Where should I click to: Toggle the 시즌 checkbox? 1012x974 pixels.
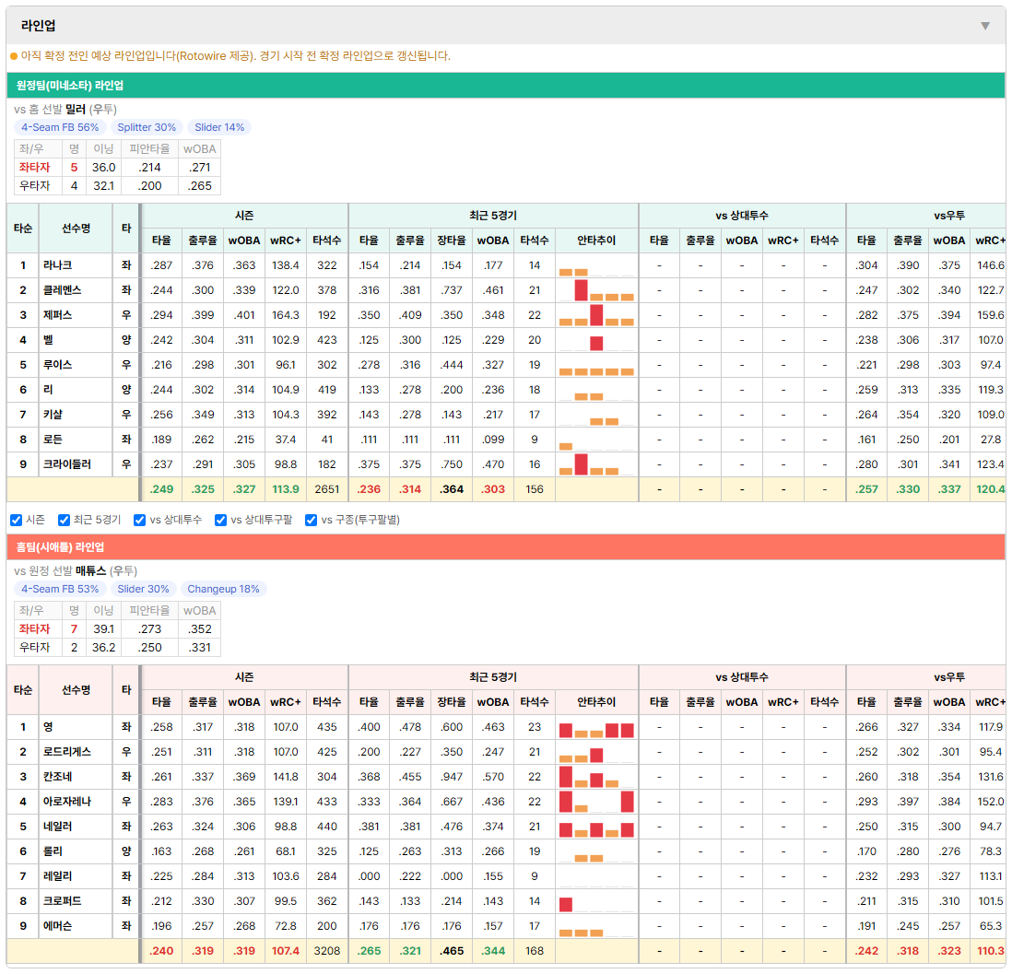[x=17, y=521]
